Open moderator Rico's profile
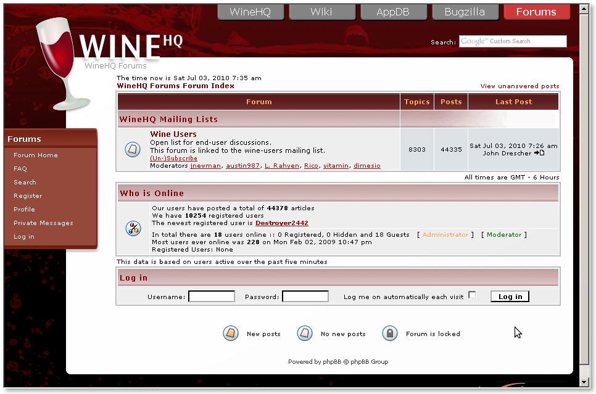This screenshot has width=596, height=394. 312,166
